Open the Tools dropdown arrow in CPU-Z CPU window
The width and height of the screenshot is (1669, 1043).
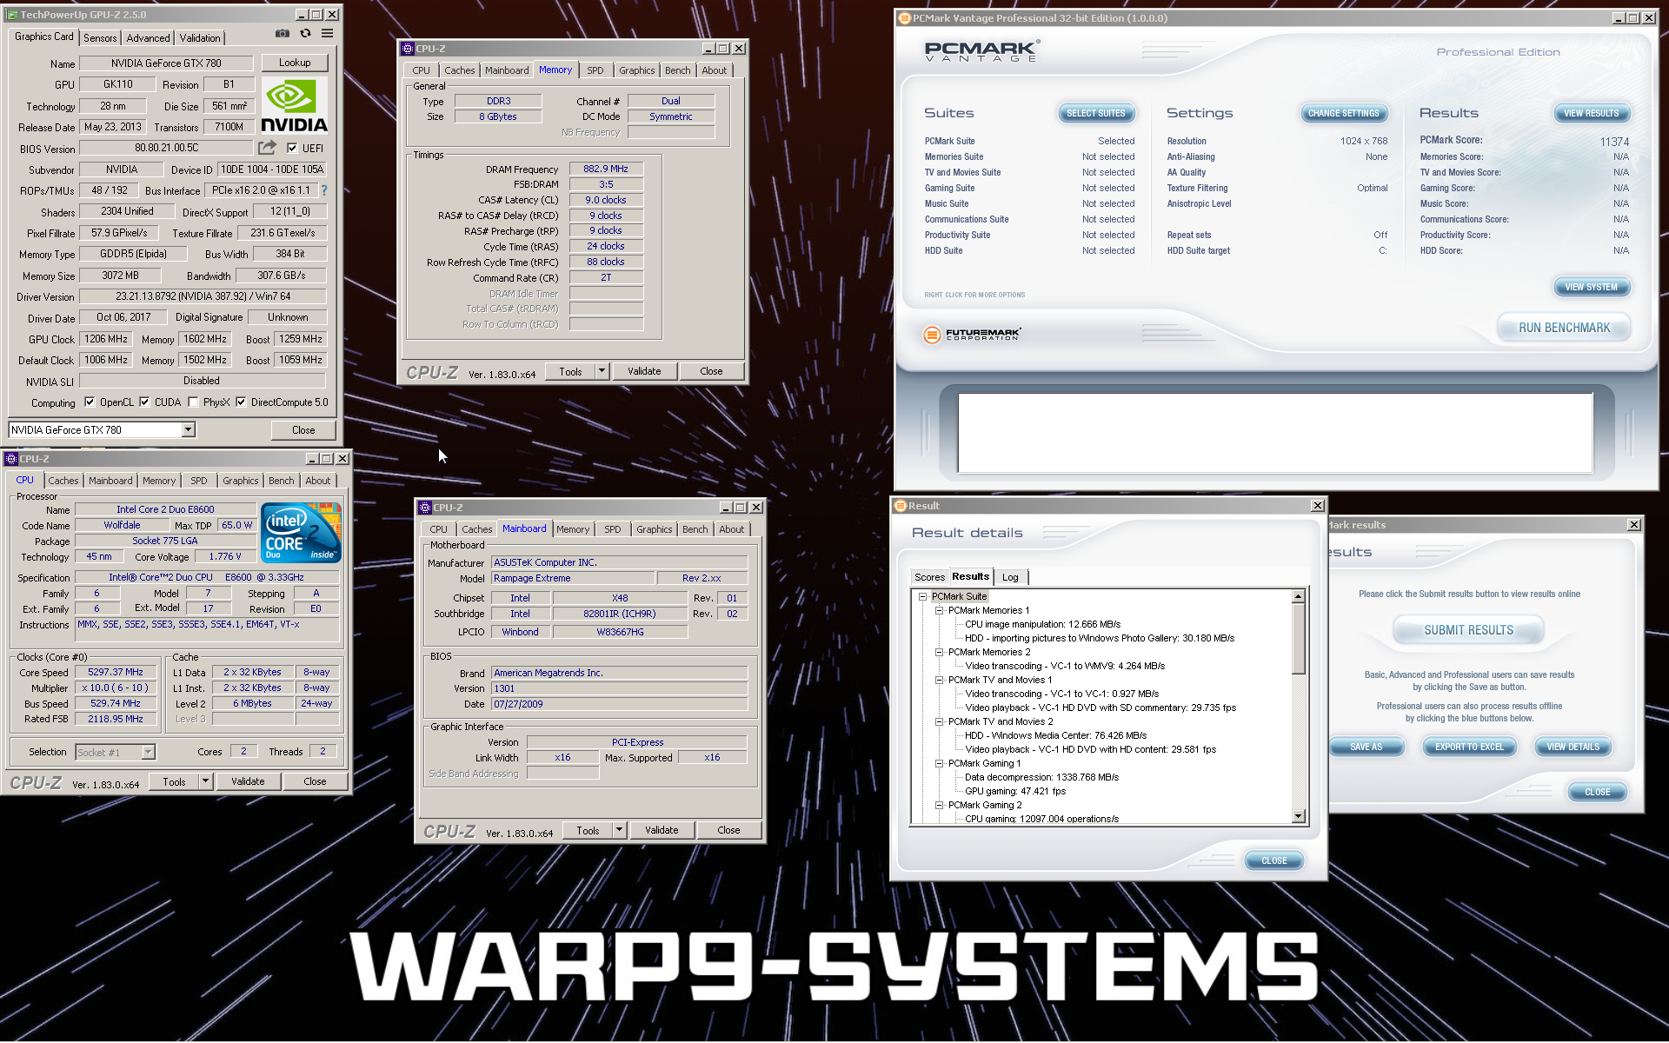pyautogui.click(x=205, y=781)
